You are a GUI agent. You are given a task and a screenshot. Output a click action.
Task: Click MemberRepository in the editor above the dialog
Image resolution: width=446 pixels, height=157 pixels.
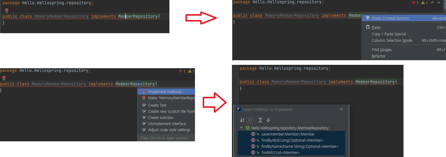375,82
